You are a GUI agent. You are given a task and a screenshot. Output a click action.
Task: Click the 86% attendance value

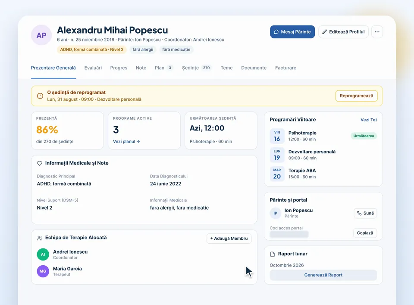pos(47,130)
